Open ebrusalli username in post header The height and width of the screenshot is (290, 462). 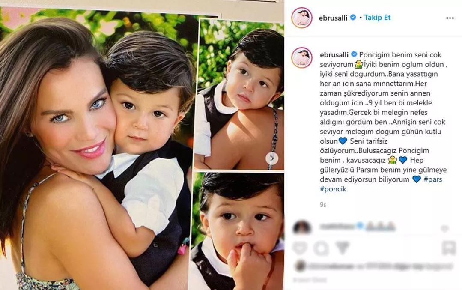click(333, 18)
